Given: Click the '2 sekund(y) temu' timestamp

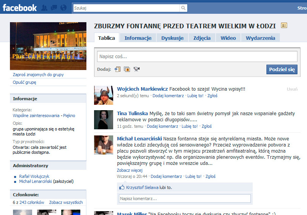Looking at the screenshot, I should (x=133, y=96).
